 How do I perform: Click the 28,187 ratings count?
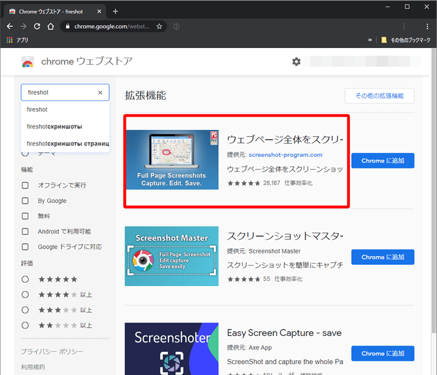click(x=272, y=183)
